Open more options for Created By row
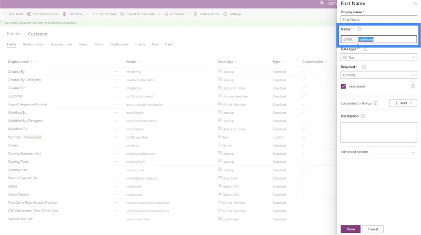 click(116, 72)
